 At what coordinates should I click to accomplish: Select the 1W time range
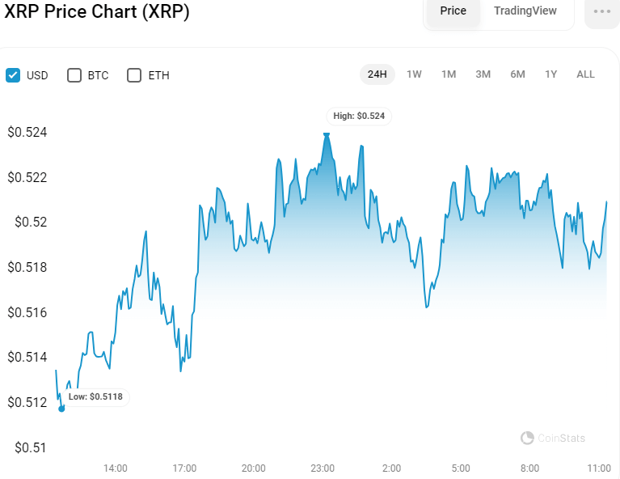click(x=414, y=74)
